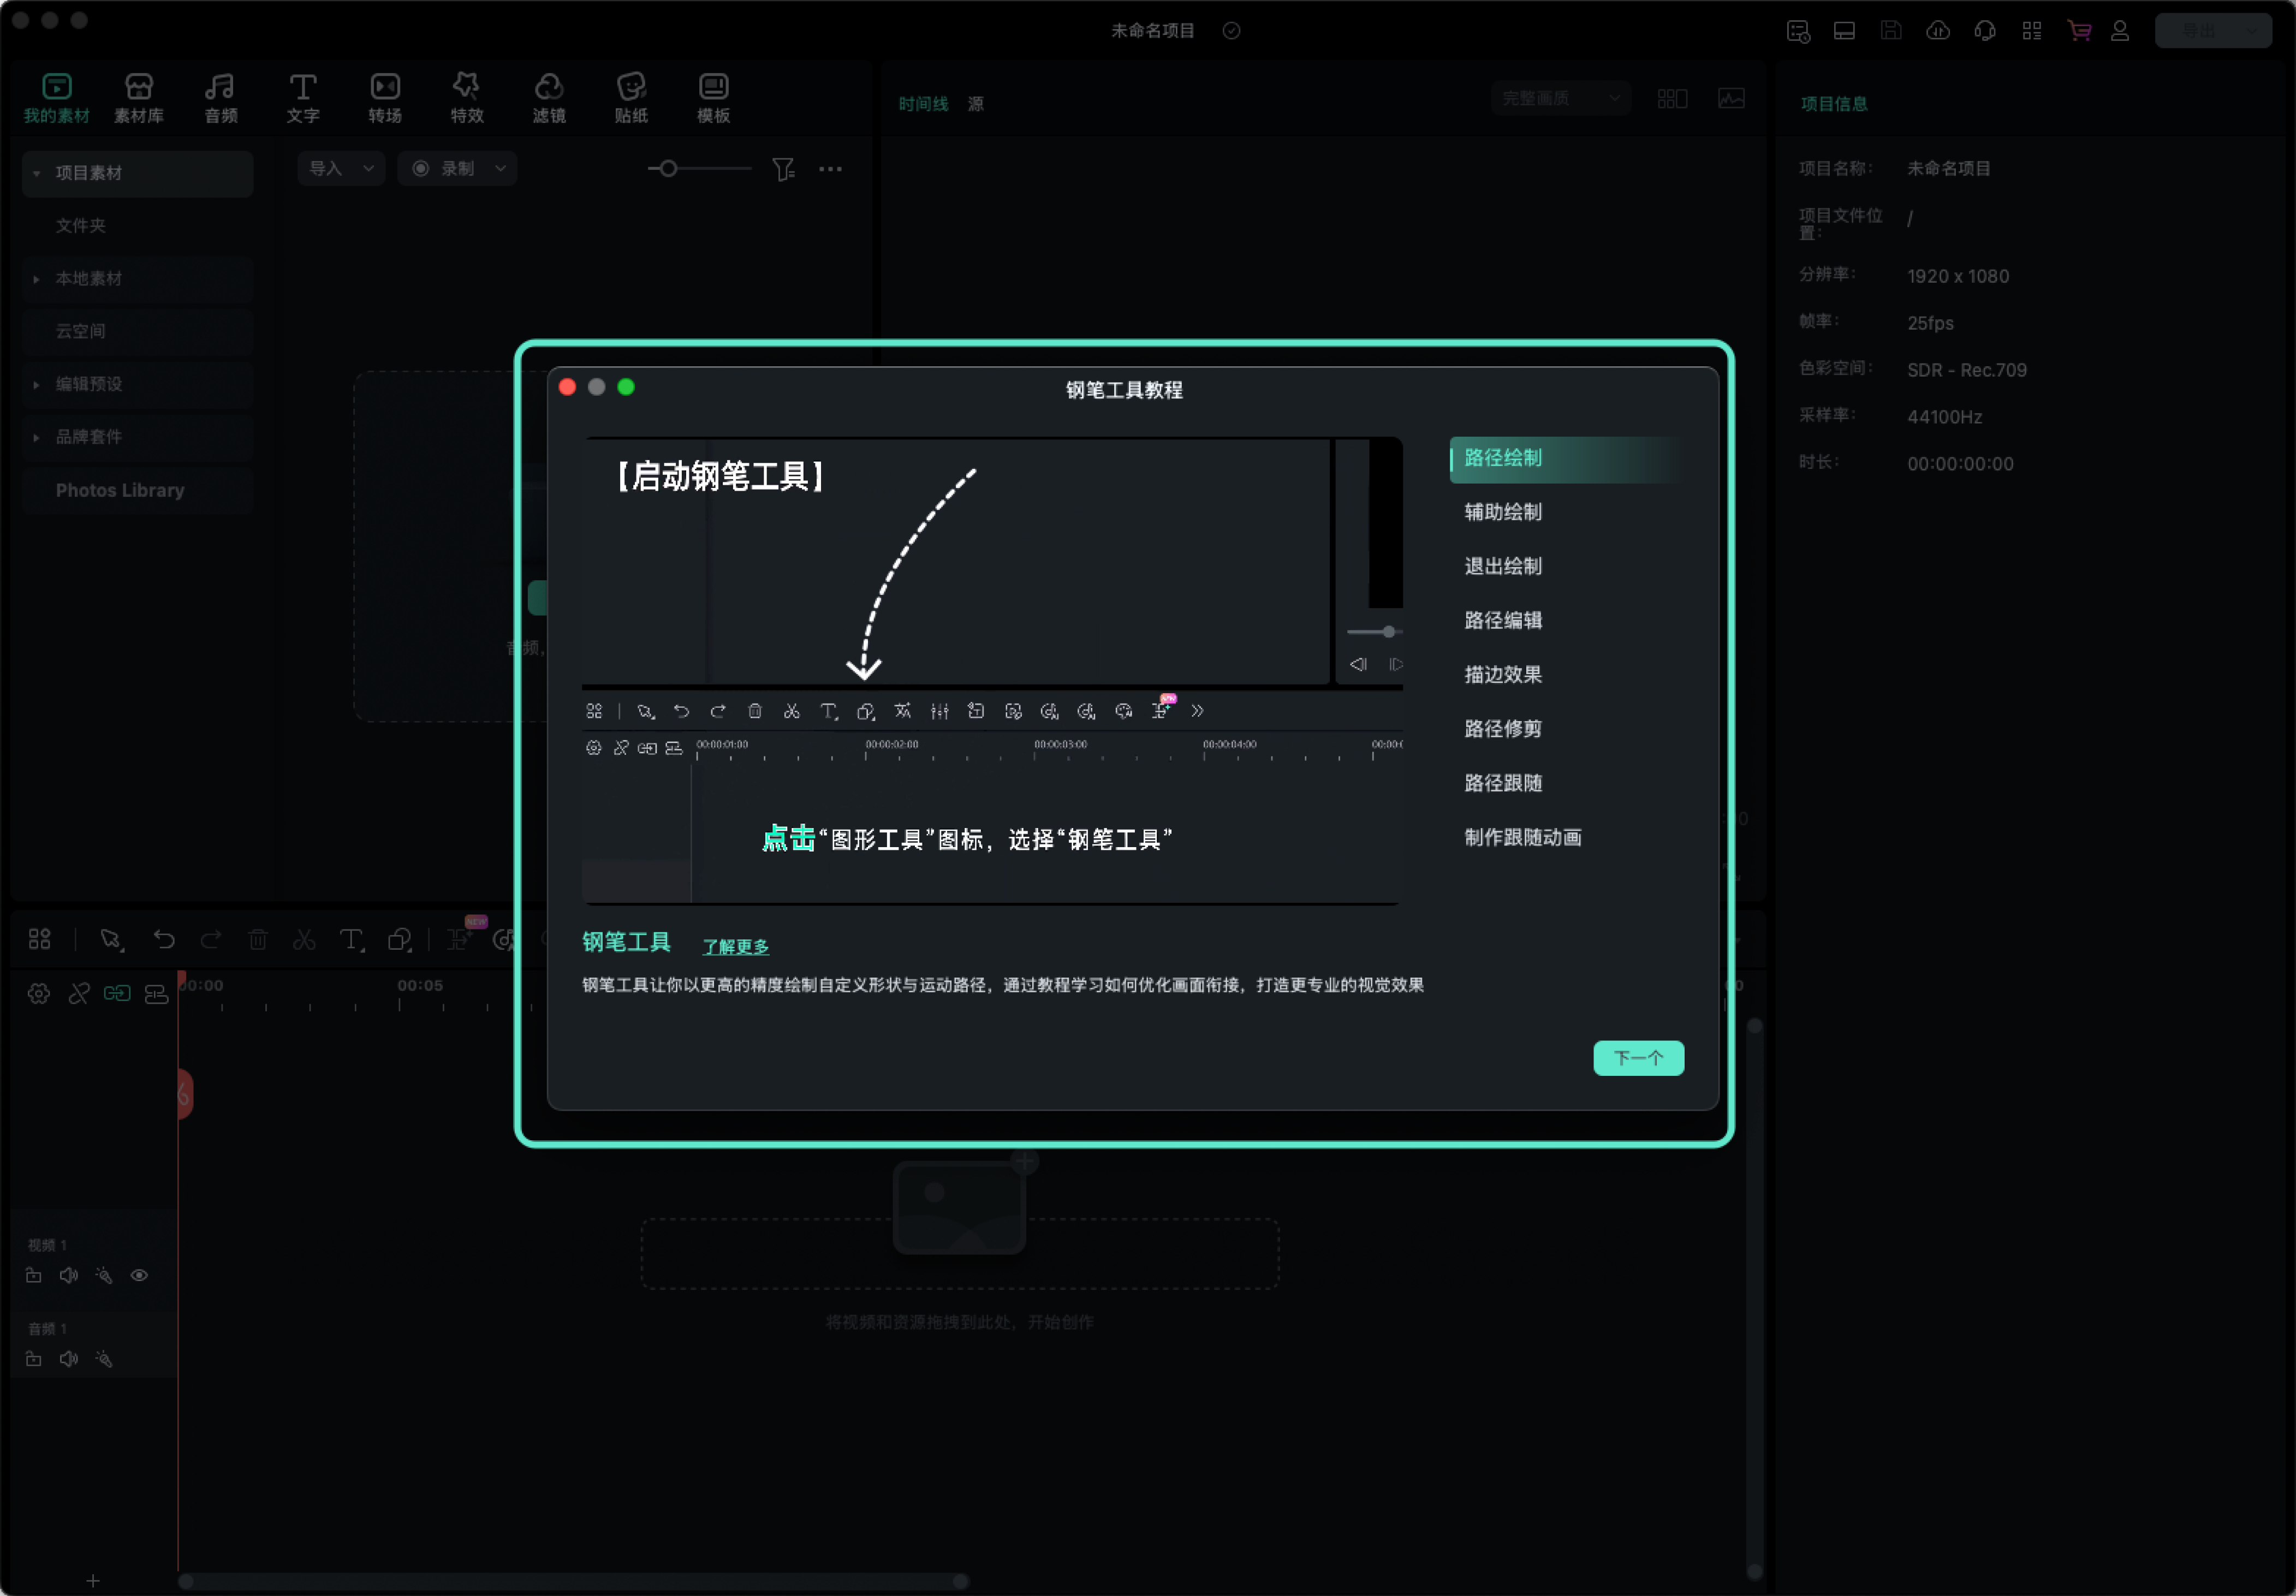Screen dimensions: 2296x1596
Task: Click the 下一个 next button
Action: 1638,1058
